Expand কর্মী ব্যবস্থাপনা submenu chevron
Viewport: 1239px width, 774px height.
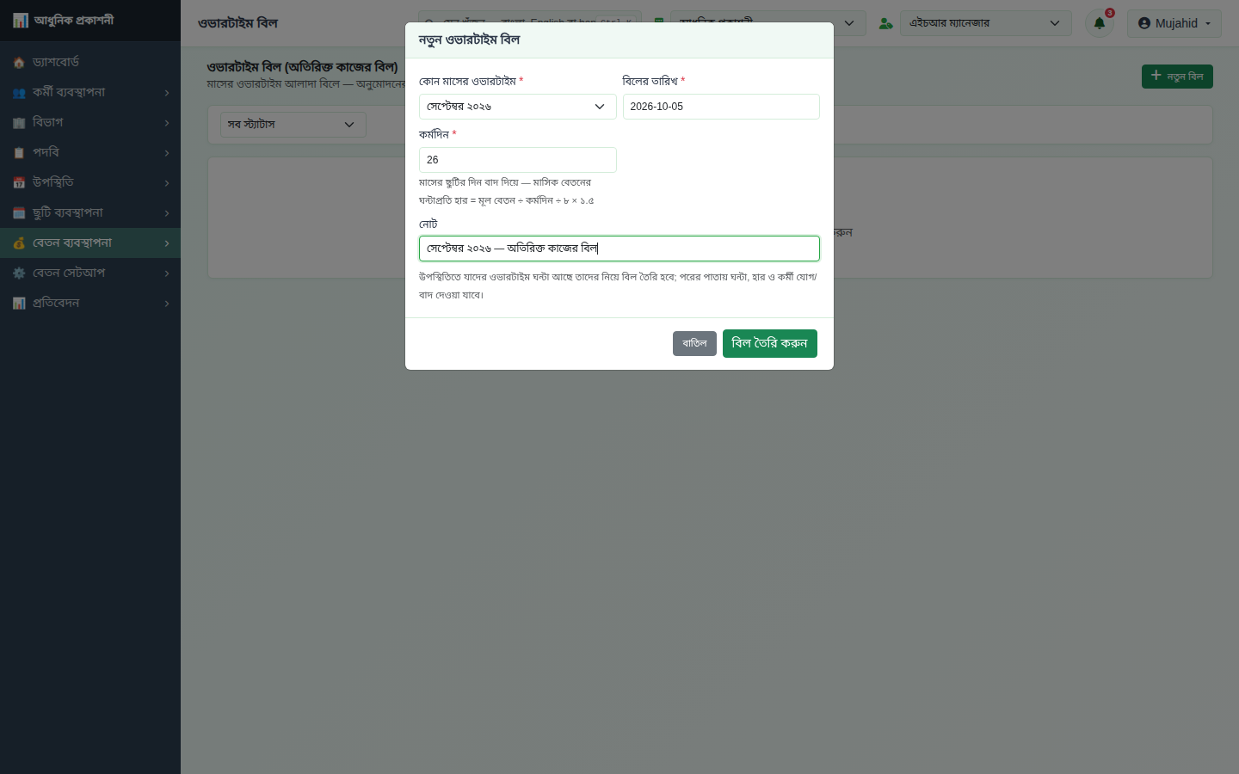click(167, 93)
